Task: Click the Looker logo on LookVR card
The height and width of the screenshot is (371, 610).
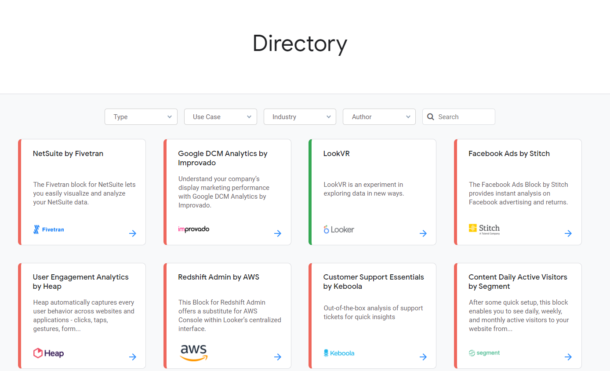Action: (339, 229)
